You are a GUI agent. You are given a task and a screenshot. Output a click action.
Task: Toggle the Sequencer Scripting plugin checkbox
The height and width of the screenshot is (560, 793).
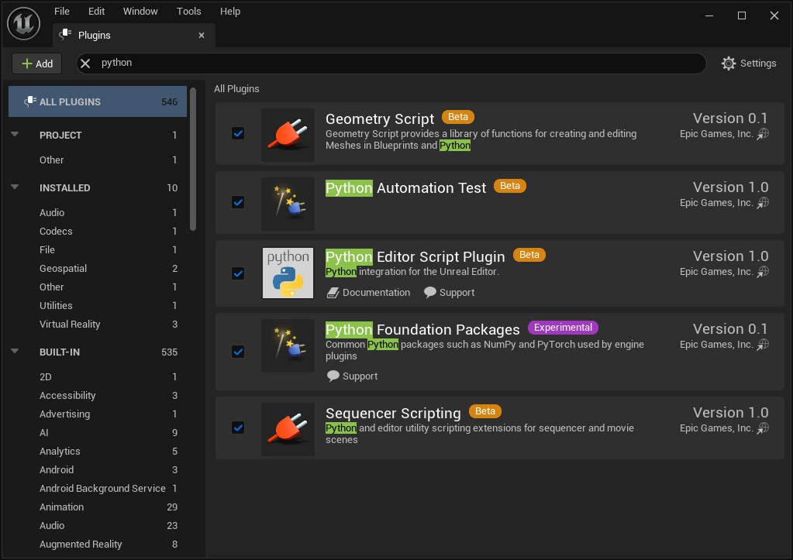pyautogui.click(x=238, y=428)
